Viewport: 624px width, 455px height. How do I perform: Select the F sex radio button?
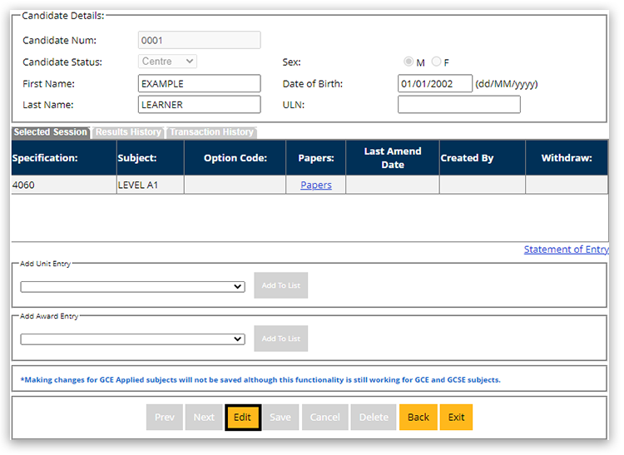pos(437,62)
